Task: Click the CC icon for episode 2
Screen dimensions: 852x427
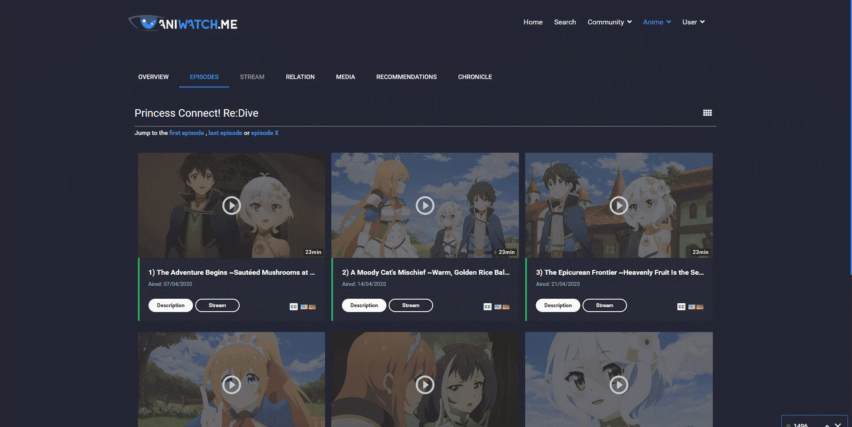Action: [487, 307]
